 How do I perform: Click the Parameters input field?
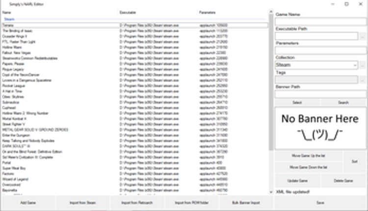tap(320, 51)
